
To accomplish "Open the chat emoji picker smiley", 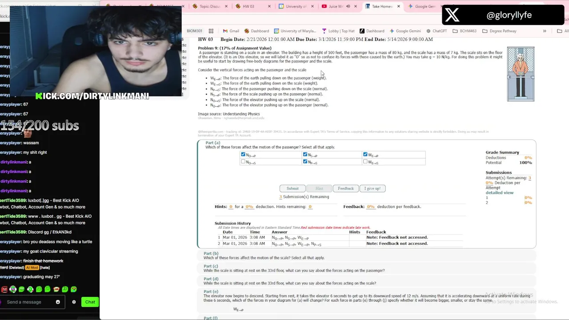I will click(58, 302).
